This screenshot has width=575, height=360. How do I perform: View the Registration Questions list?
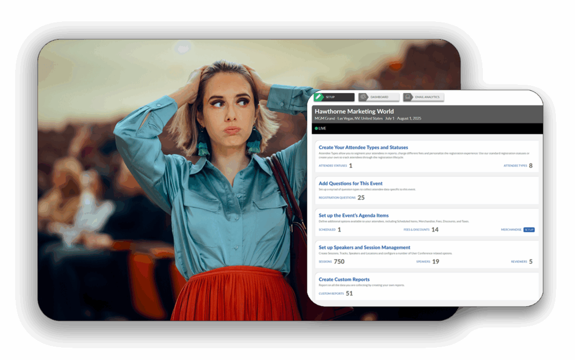pos(337,198)
